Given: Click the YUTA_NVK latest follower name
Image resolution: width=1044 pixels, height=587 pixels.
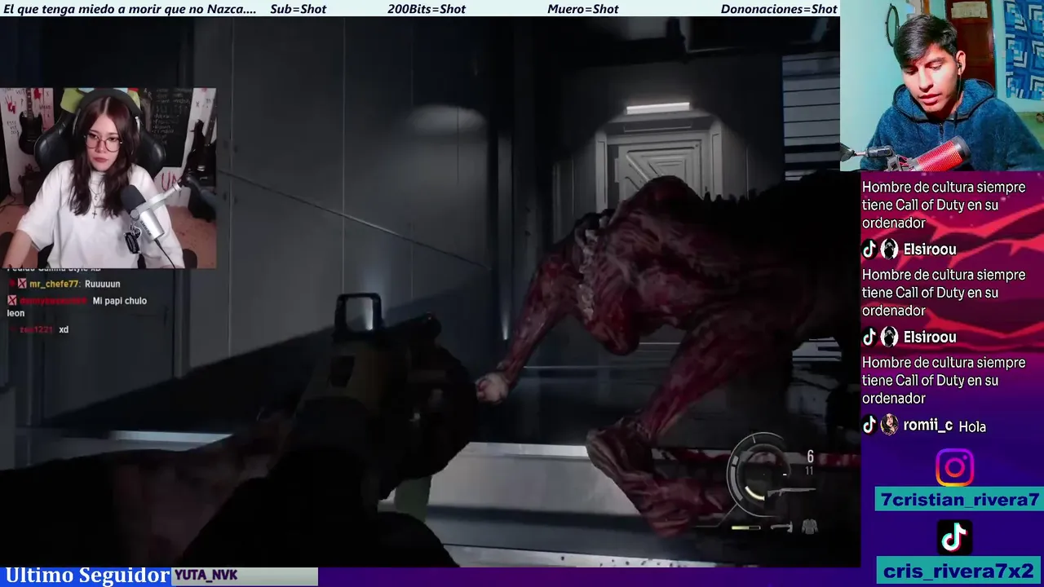Looking at the screenshot, I should pyautogui.click(x=206, y=576).
